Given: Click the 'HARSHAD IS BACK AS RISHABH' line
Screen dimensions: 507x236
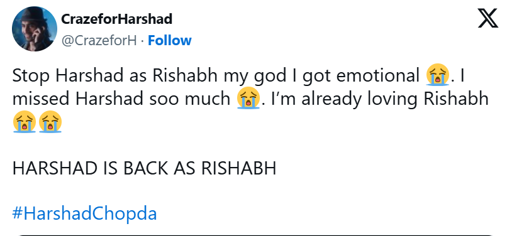Looking at the screenshot, I should click(x=144, y=168).
